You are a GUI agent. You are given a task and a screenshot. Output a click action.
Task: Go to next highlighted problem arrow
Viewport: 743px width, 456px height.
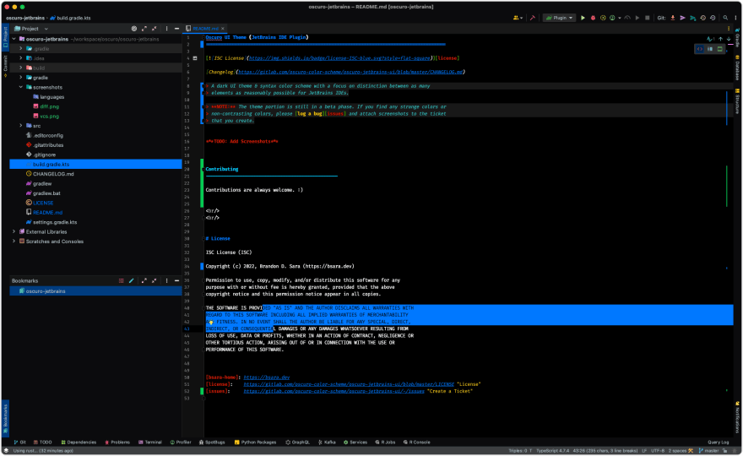(x=729, y=39)
